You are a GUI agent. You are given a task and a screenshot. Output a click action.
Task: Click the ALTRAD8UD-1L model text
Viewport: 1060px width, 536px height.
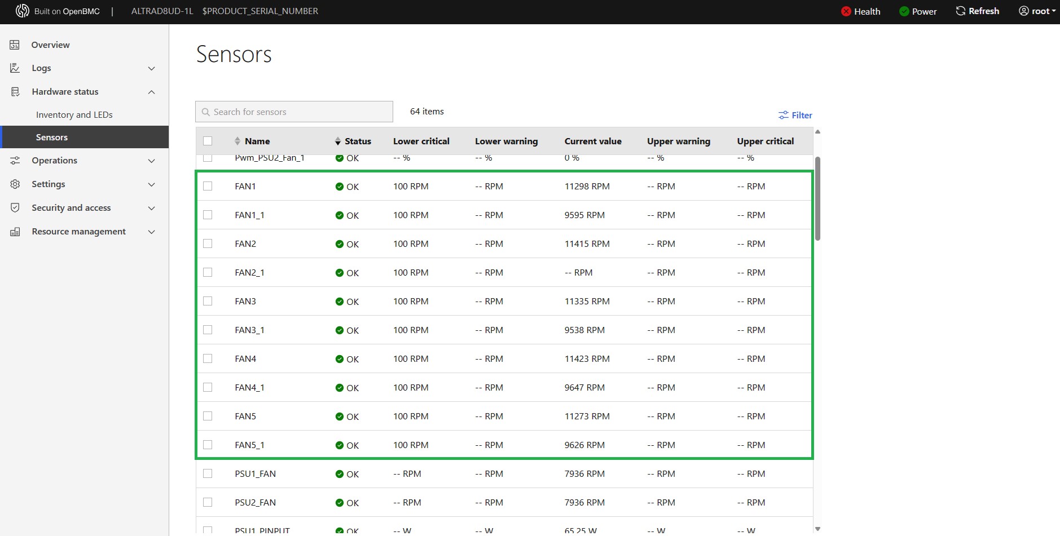[162, 11]
